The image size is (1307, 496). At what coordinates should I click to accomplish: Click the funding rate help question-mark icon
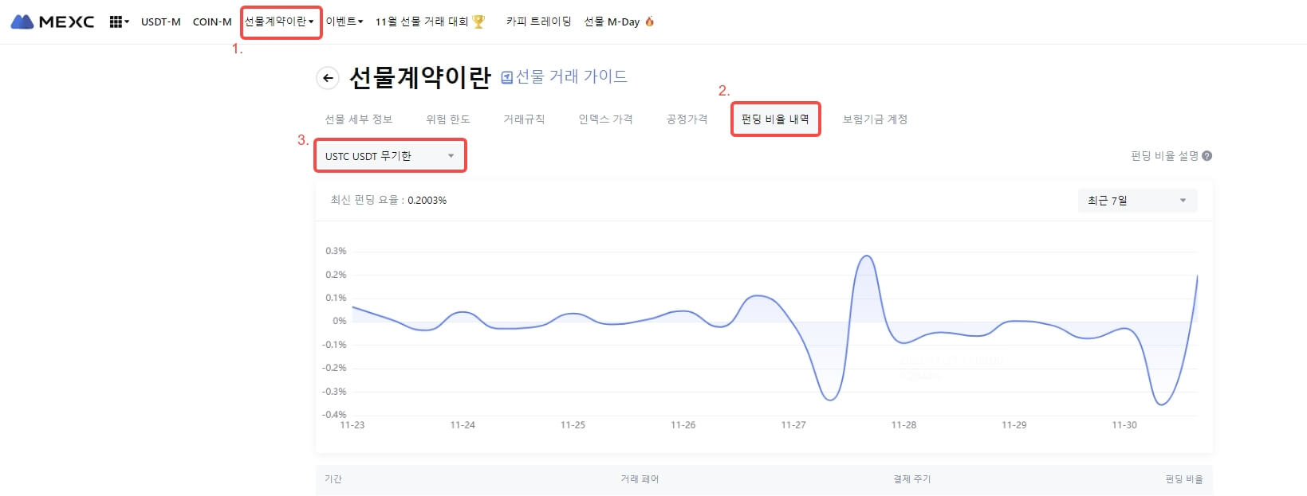click(x=1207, y=156)
